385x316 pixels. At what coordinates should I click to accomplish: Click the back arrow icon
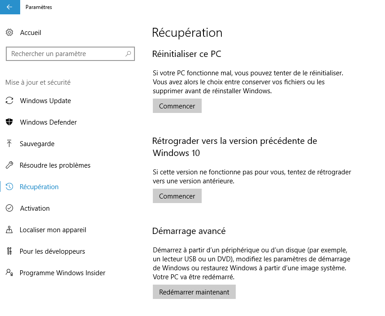[x=9, y=7]
